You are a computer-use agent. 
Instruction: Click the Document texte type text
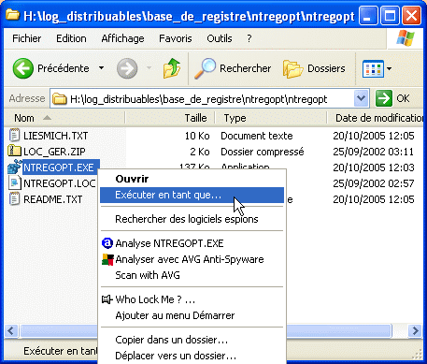pos(257,136)
